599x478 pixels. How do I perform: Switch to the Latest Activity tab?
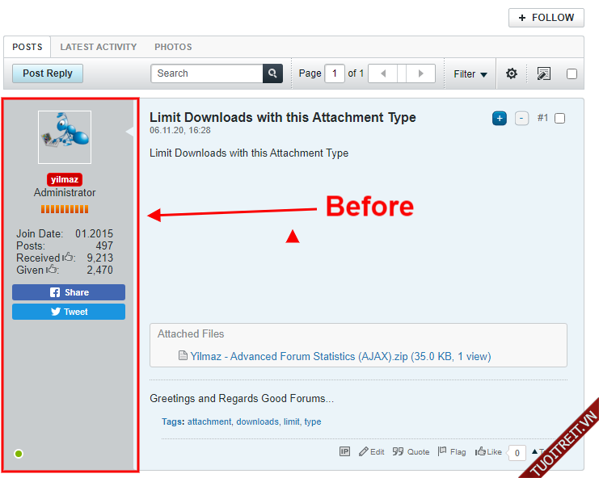click(x=99, y=47)
